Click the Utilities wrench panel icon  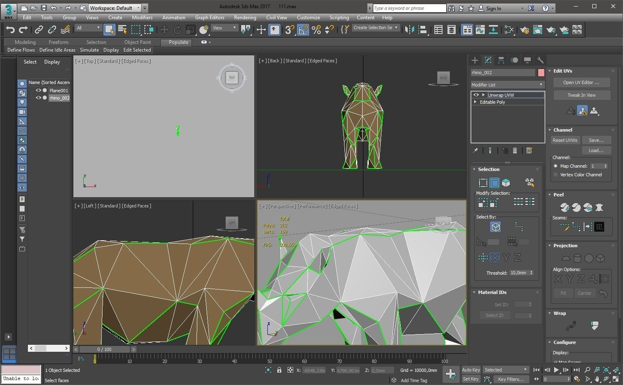540,60
